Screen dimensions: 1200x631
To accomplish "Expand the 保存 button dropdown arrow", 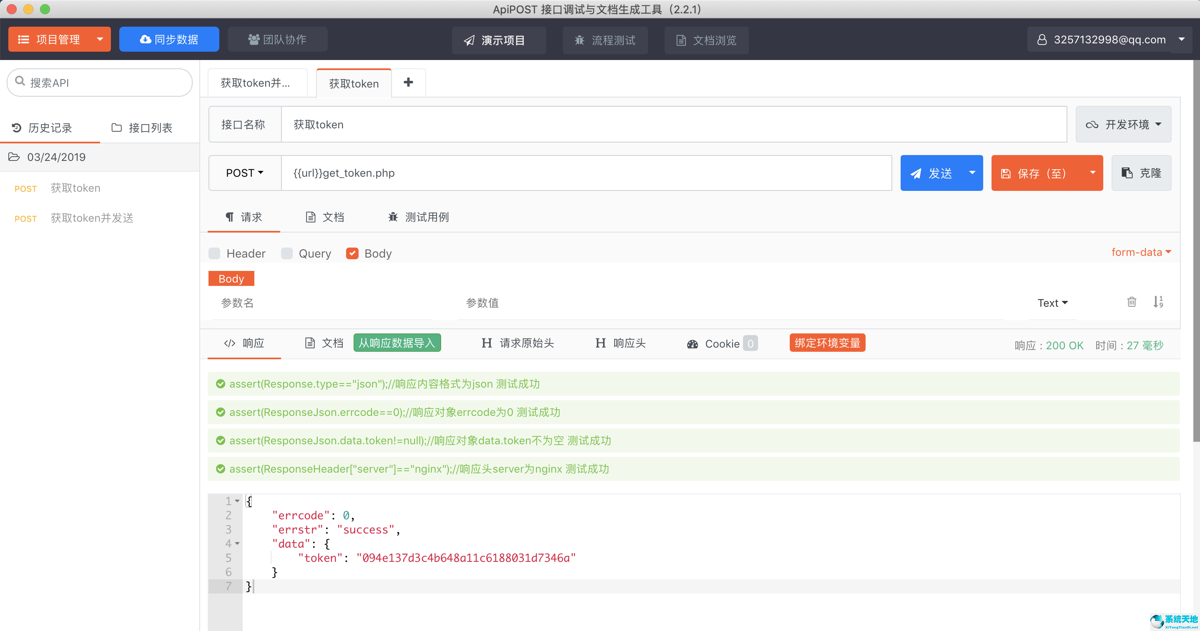I will [x=1092, y=173].
